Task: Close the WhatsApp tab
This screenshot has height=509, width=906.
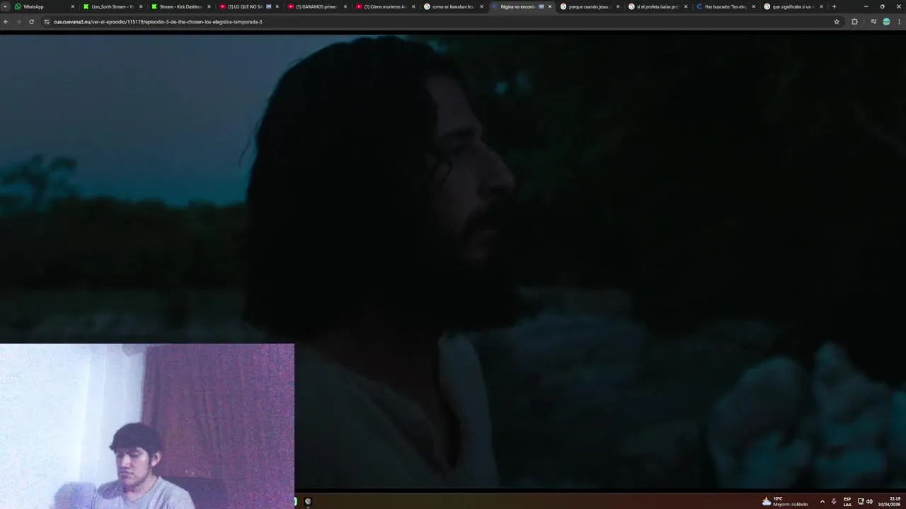Action: [72, 6]
